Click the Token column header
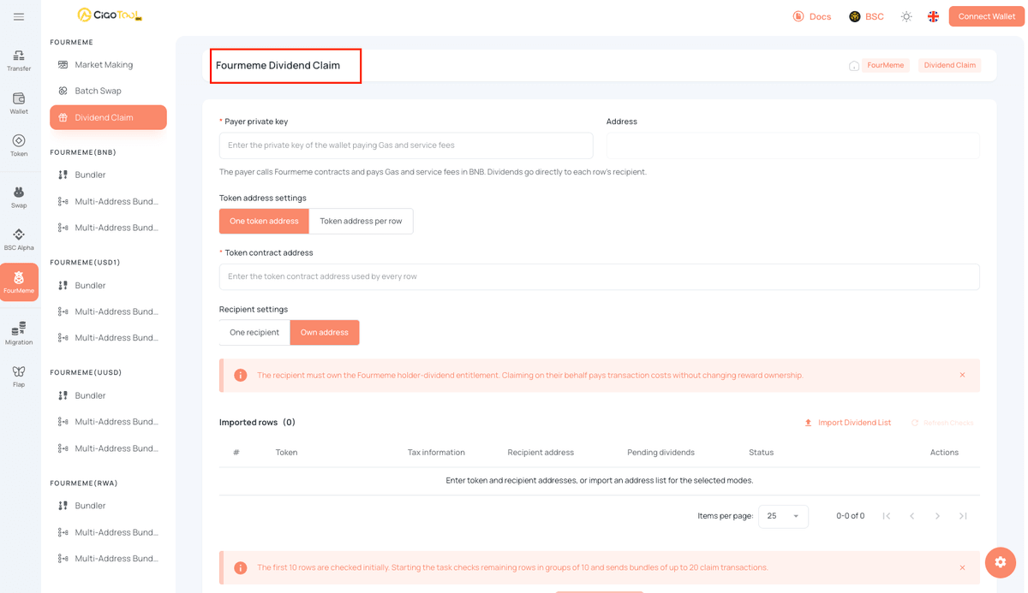Screen dimensions: 1028x593 (286, 452)
